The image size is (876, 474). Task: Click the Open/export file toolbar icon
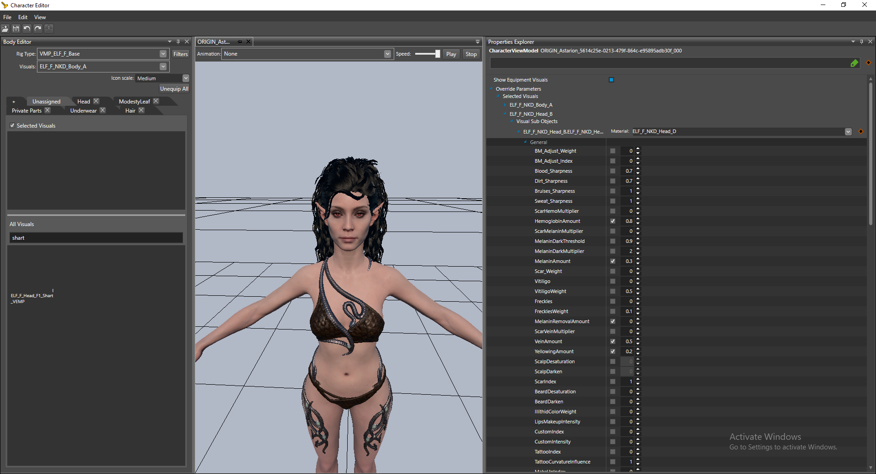coord(5,29)
